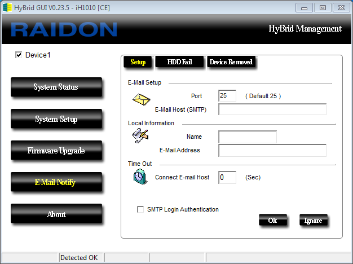Focus the Port input field
Viewport: 353px width, 264px height.
(x=227, y=96)
